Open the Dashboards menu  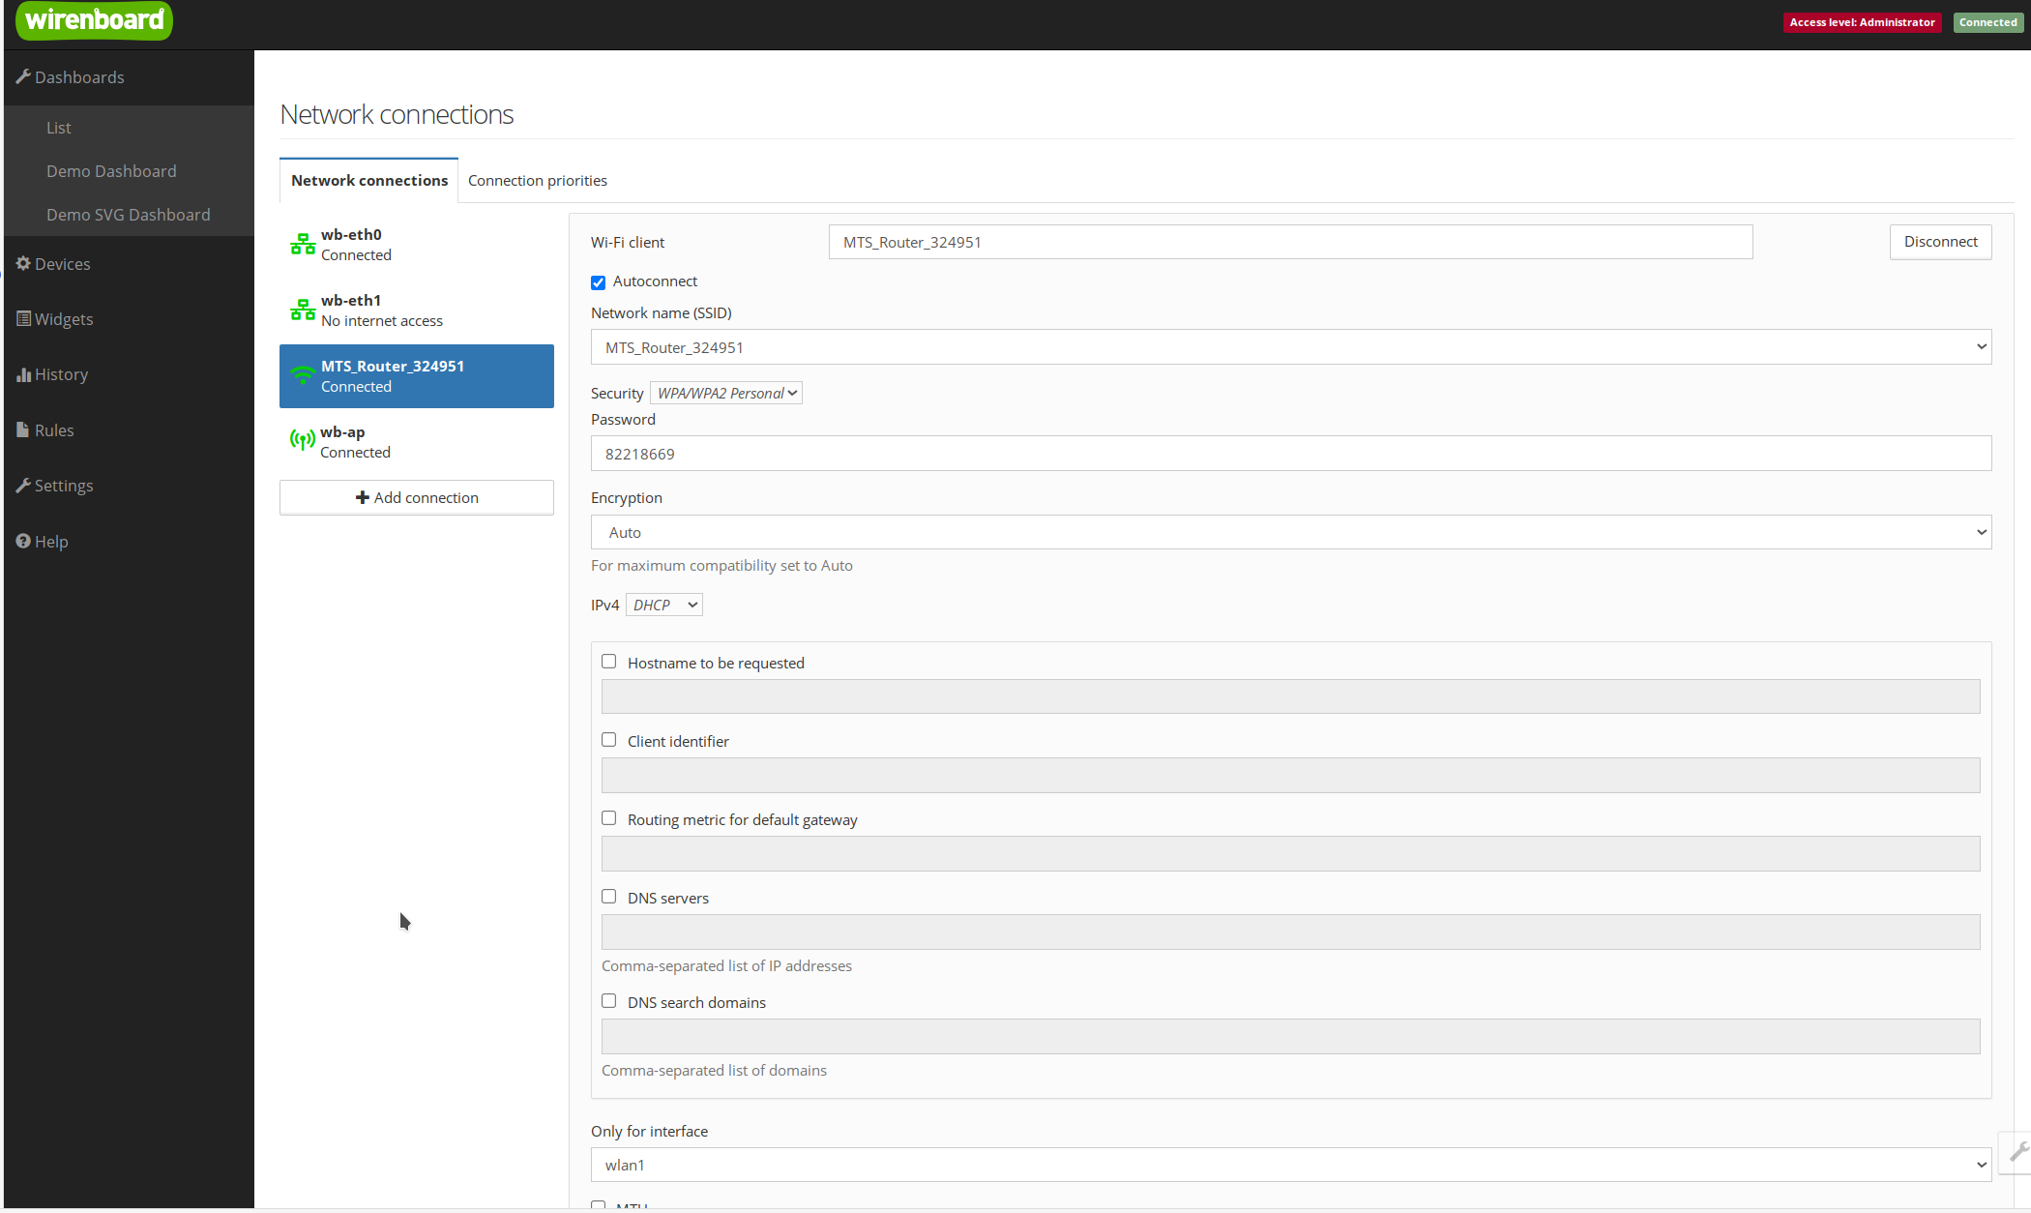[x=129, y=77]
